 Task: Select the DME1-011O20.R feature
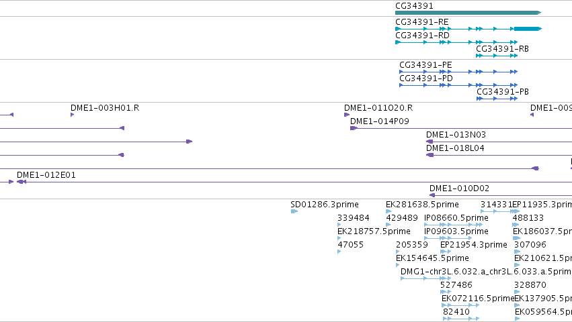coord(347,115)
